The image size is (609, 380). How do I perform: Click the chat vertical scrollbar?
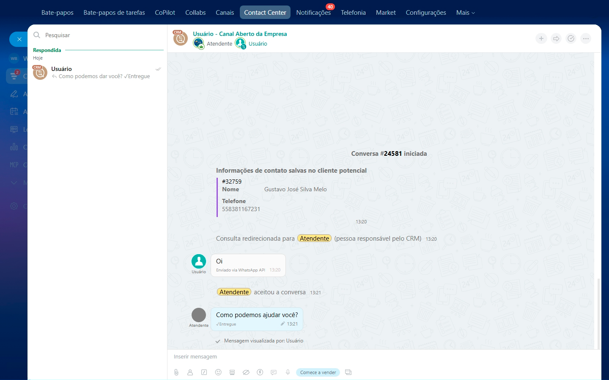click(x=598, y=312)
